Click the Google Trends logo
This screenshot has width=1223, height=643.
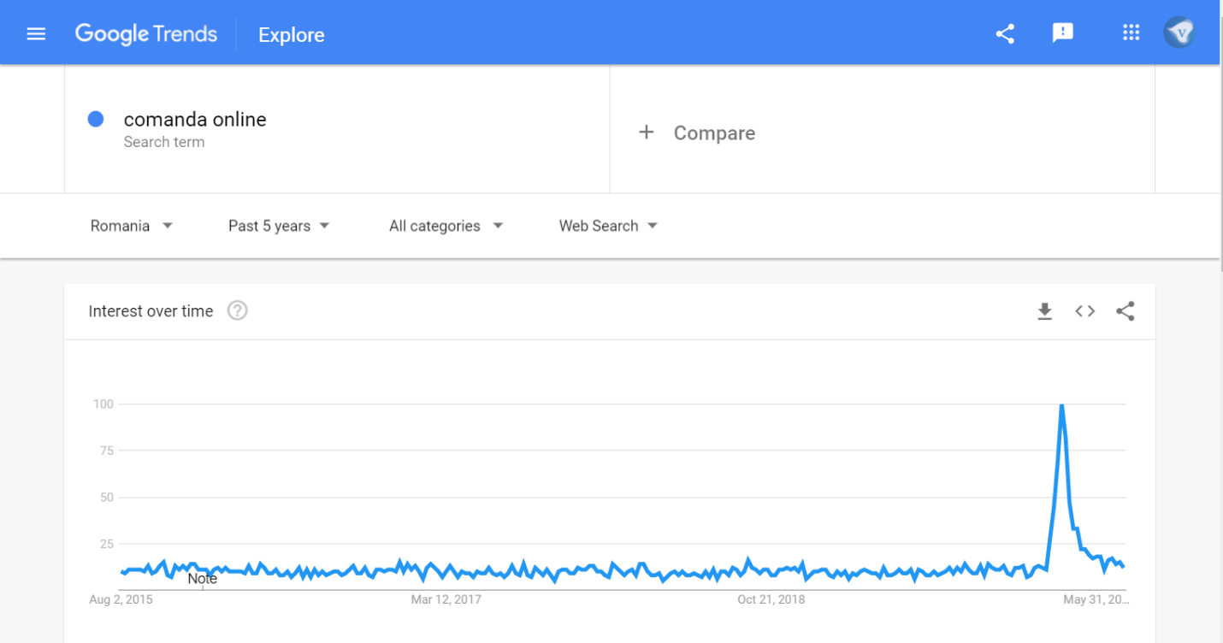coord(146,34)
